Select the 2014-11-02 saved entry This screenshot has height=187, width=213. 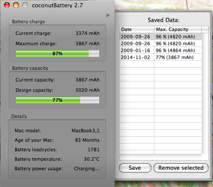[x=160, y=57]
